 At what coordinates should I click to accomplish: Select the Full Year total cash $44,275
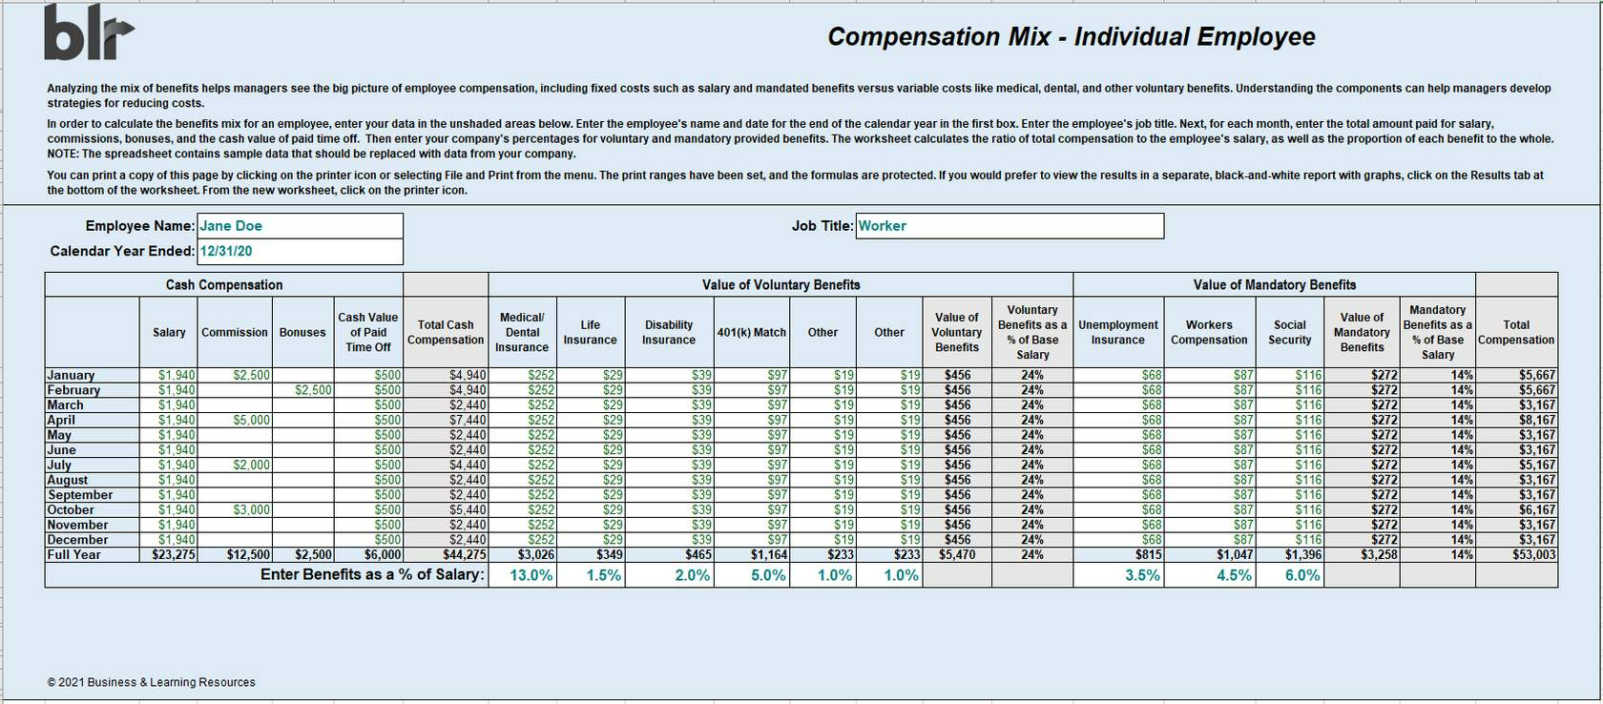pos(446,554)
